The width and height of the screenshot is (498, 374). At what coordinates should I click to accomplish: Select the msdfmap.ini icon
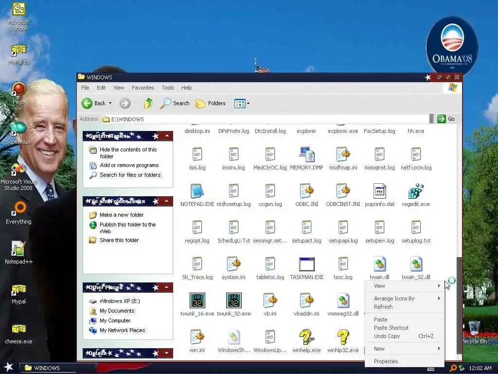point(343,154)
